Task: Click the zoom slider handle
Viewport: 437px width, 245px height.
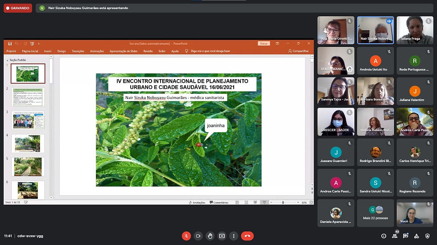Action: tap(283, 202)
